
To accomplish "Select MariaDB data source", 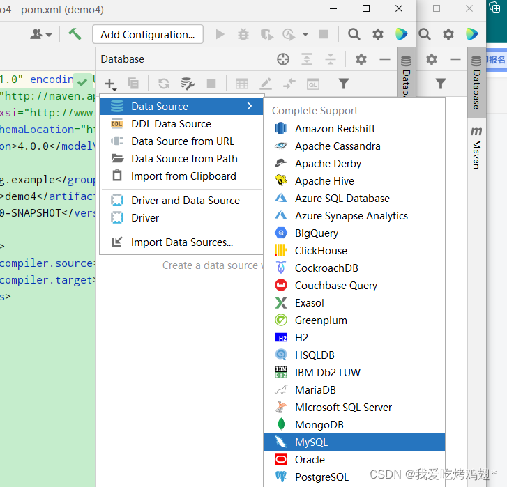I will tap(354, 390).
